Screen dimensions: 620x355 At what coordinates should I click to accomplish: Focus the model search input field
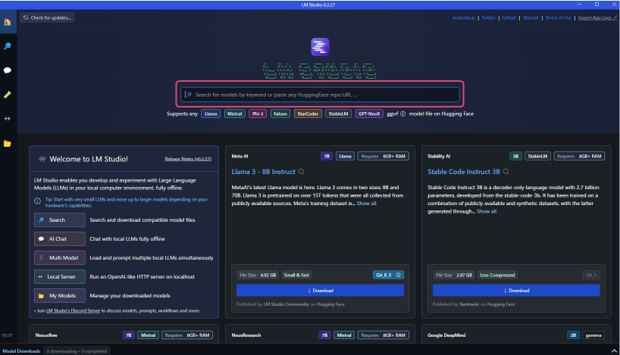click(320, 95)
